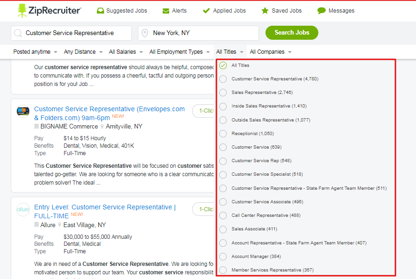The width and height of the screenshot is (416, 279).
Task: Click the ZipRecruiter chair logo icon
Action: coord(21,10)
